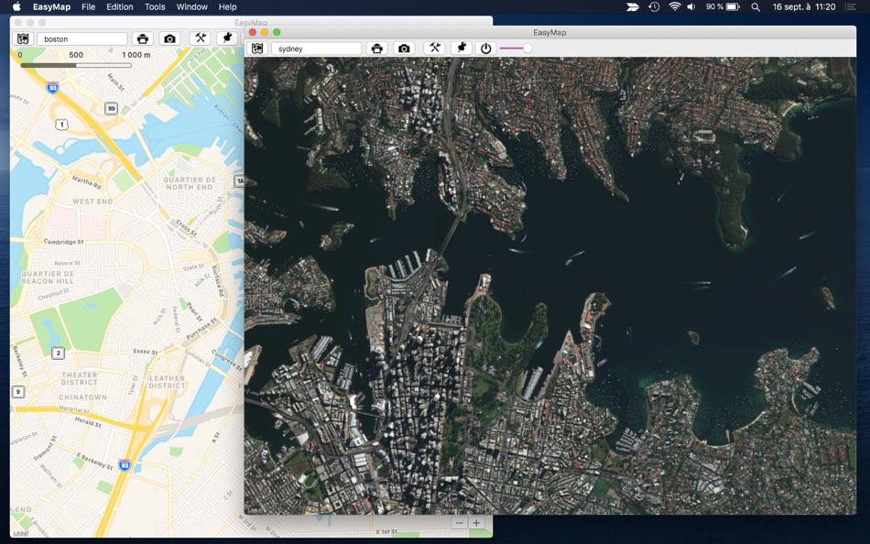Image resolution: width=870 pixels, height=544 pixels.
Task: Click the route 2 shield on the Boston map
Action: coord(59,353)
